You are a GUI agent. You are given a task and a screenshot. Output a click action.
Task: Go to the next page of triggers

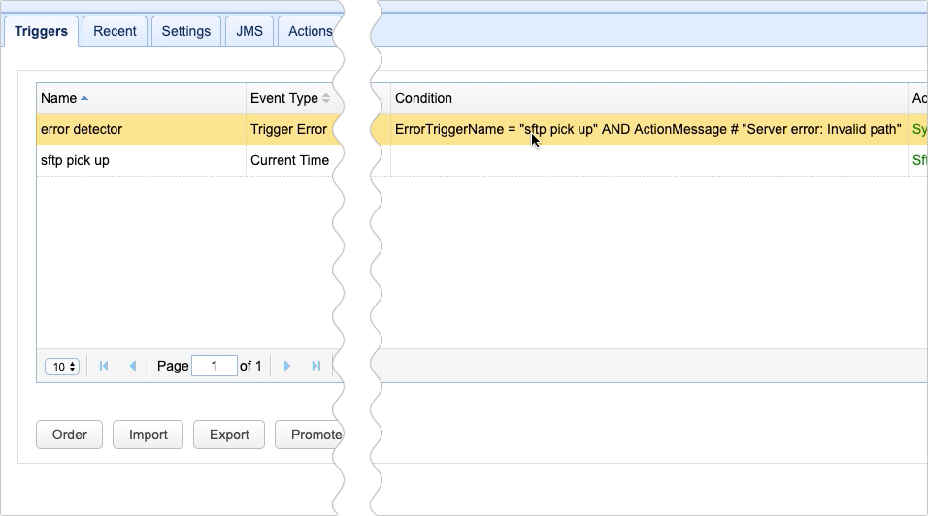click(x=287, y=366)
